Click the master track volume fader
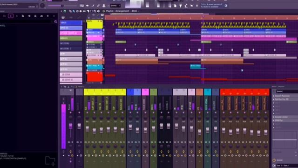Viewport: 298px width, 168px height. click(x=70, y=126)
